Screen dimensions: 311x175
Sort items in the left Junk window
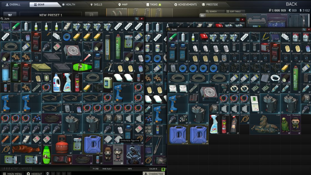137,18
